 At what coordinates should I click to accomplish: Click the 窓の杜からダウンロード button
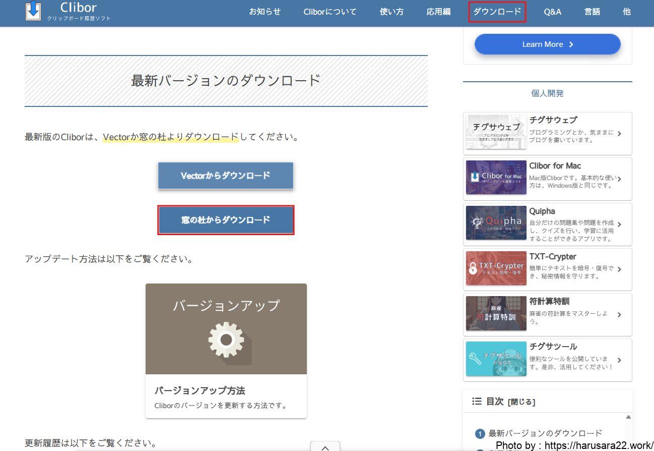tap(226, 220)
